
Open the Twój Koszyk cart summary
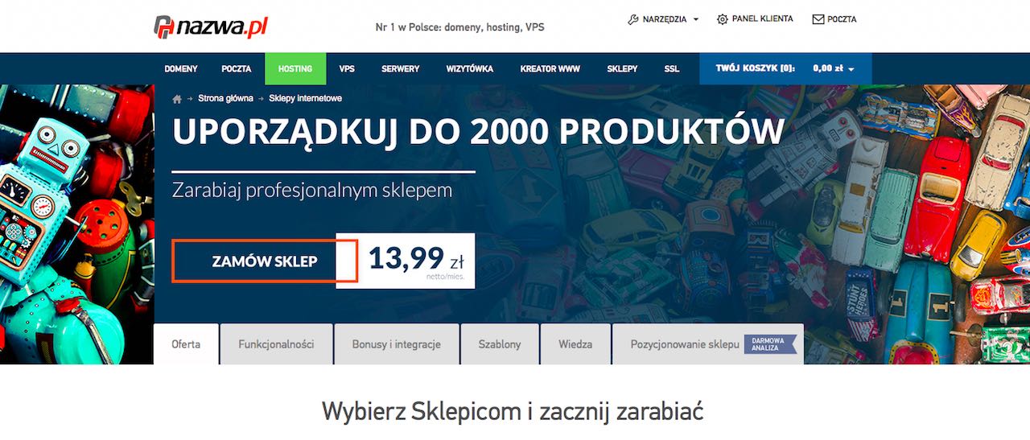(x=785, y=69)
